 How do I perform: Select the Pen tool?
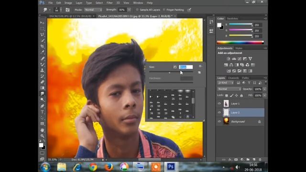[42, 106]
